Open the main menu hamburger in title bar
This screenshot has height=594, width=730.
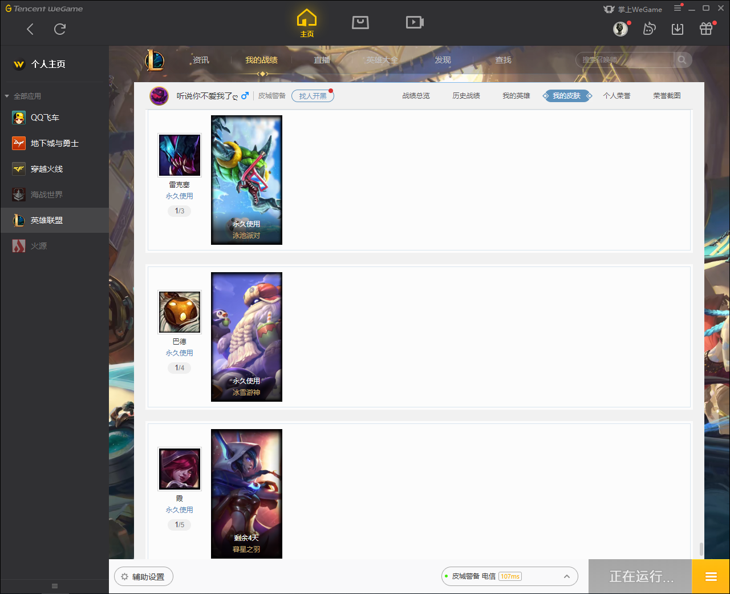point(678,8)
